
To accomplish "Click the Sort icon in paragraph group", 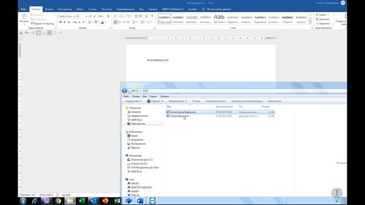I will click(147, 17).
